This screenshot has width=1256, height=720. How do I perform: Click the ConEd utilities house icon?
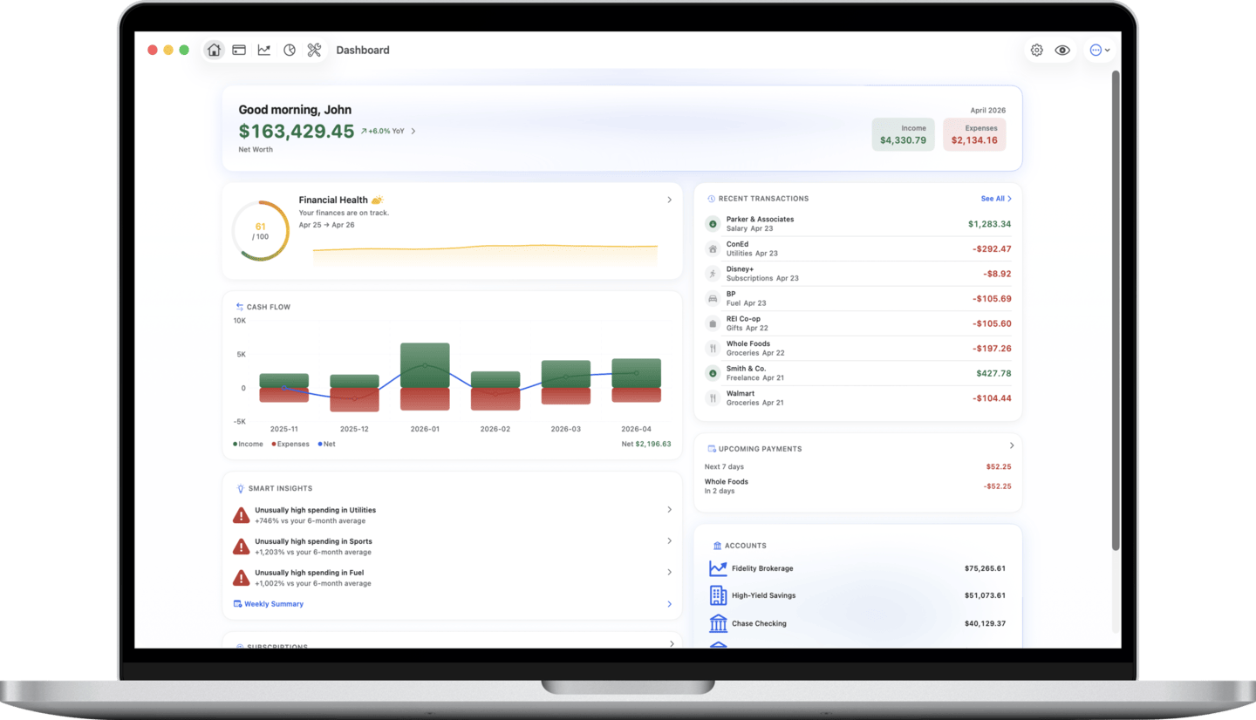[713, 248]
